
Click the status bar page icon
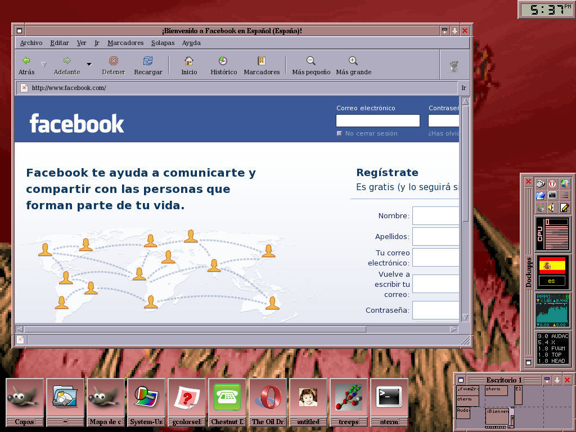click(x=20, y=340)
